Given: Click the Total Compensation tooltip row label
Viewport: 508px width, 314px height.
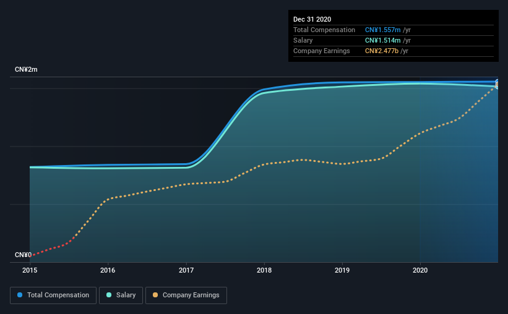Looking at the screenshot, I should point(324,30).
